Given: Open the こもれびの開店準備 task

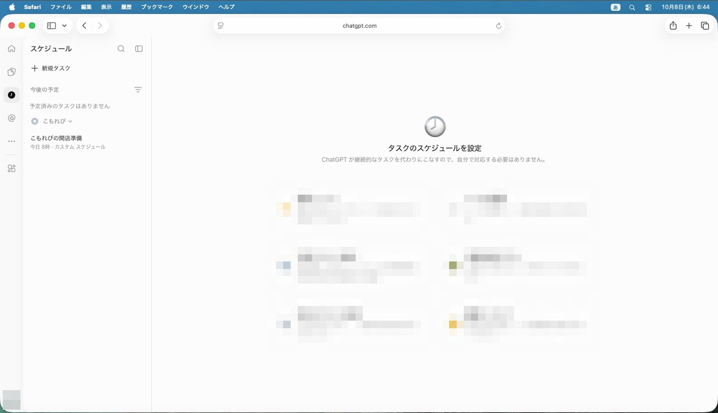Looking at the screenshot, I should (x=68, y=142).
